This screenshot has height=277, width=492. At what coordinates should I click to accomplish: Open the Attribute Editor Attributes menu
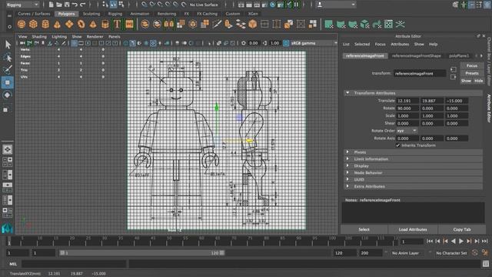400,45
